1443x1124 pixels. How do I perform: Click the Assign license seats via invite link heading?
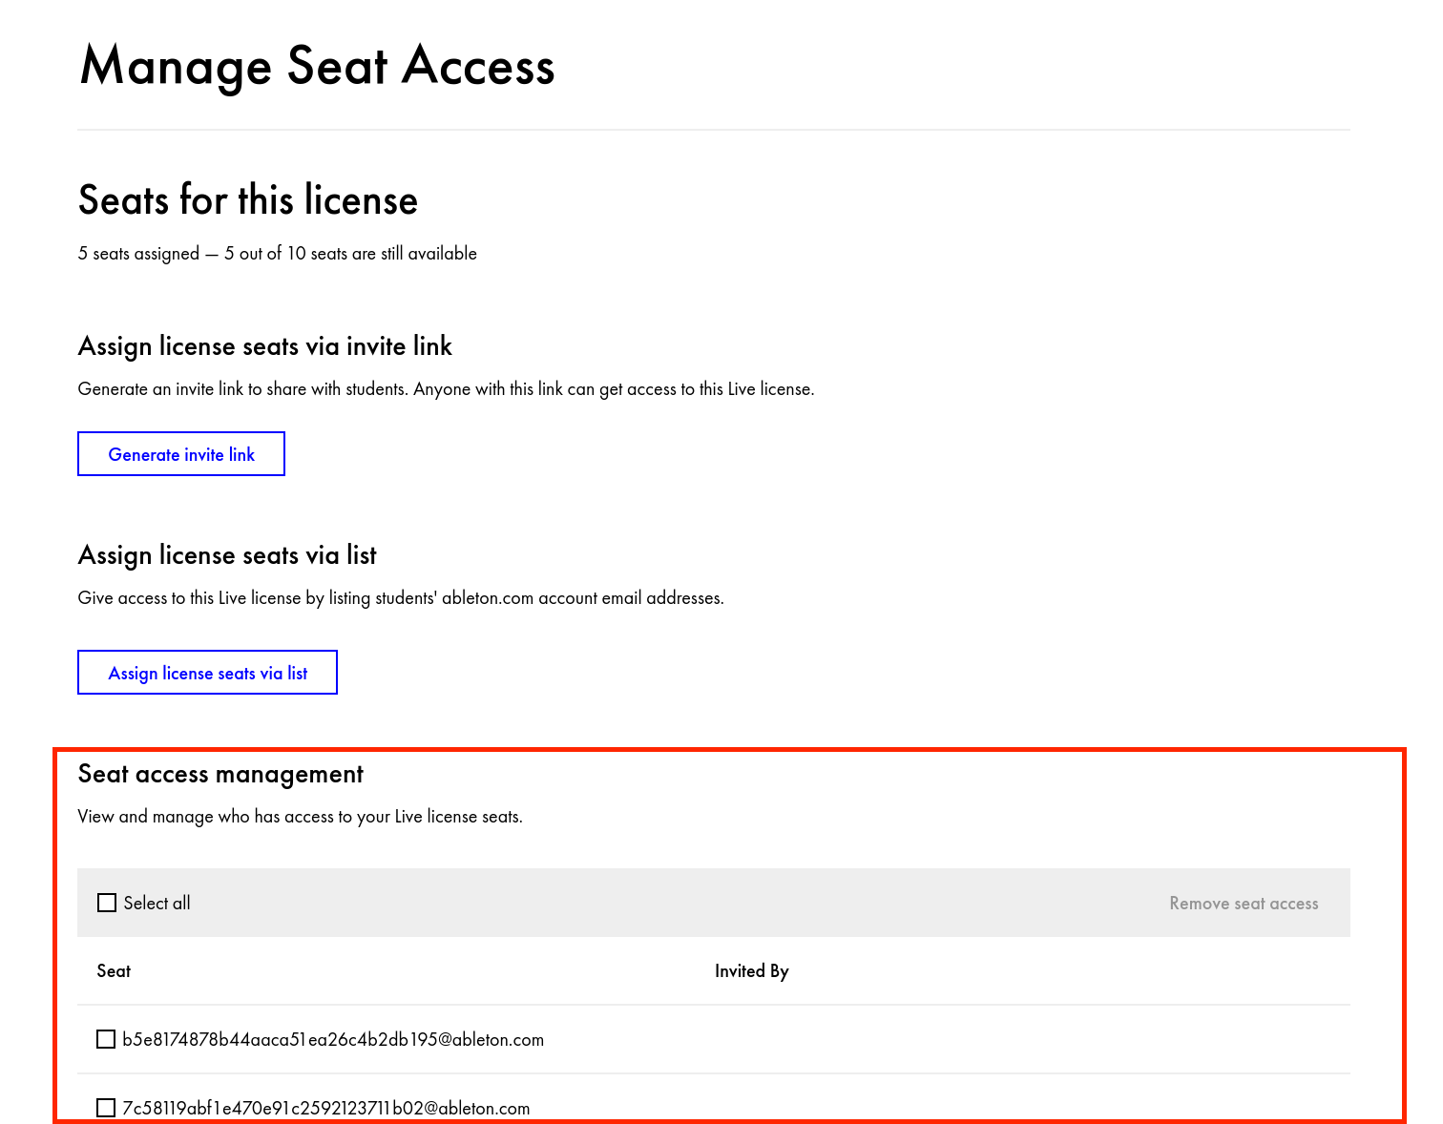point(264,346)
